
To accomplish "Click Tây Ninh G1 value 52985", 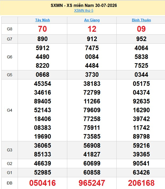I will tap(42, 172).
